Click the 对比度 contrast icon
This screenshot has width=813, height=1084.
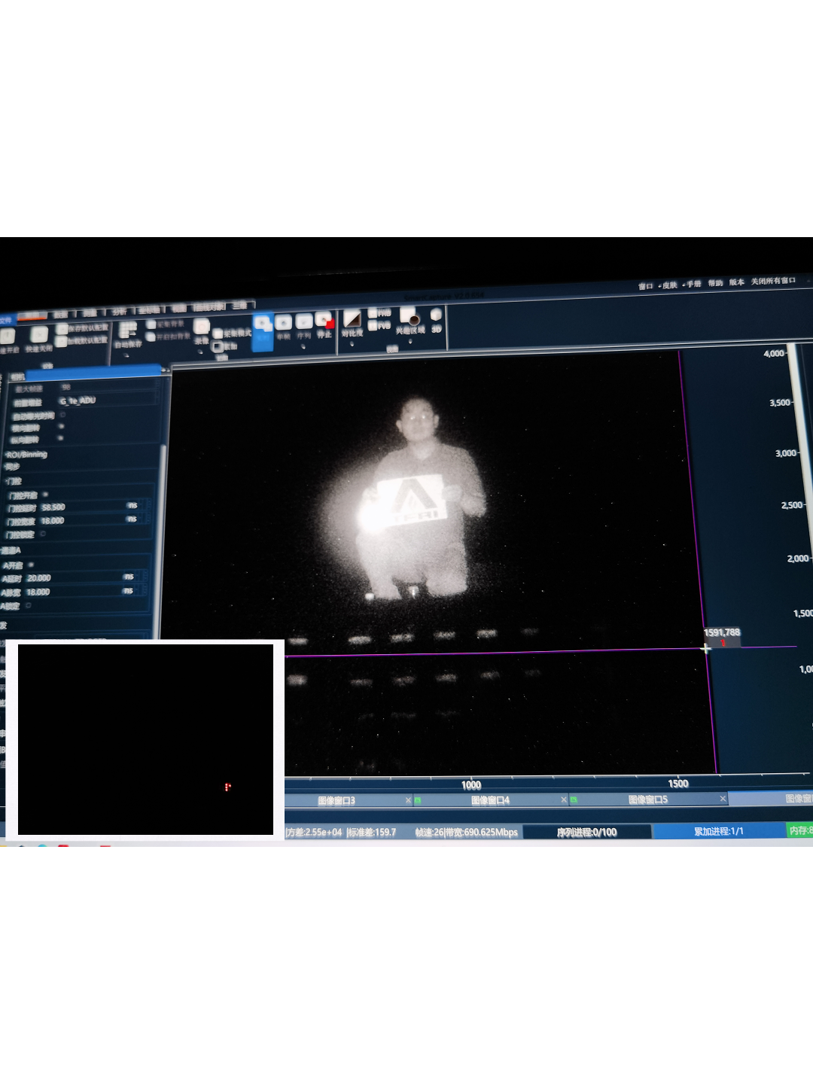(x=352, y=321)
